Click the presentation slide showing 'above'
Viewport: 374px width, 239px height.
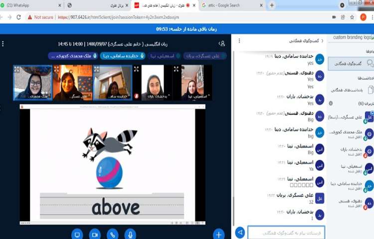tap(112, 165)
